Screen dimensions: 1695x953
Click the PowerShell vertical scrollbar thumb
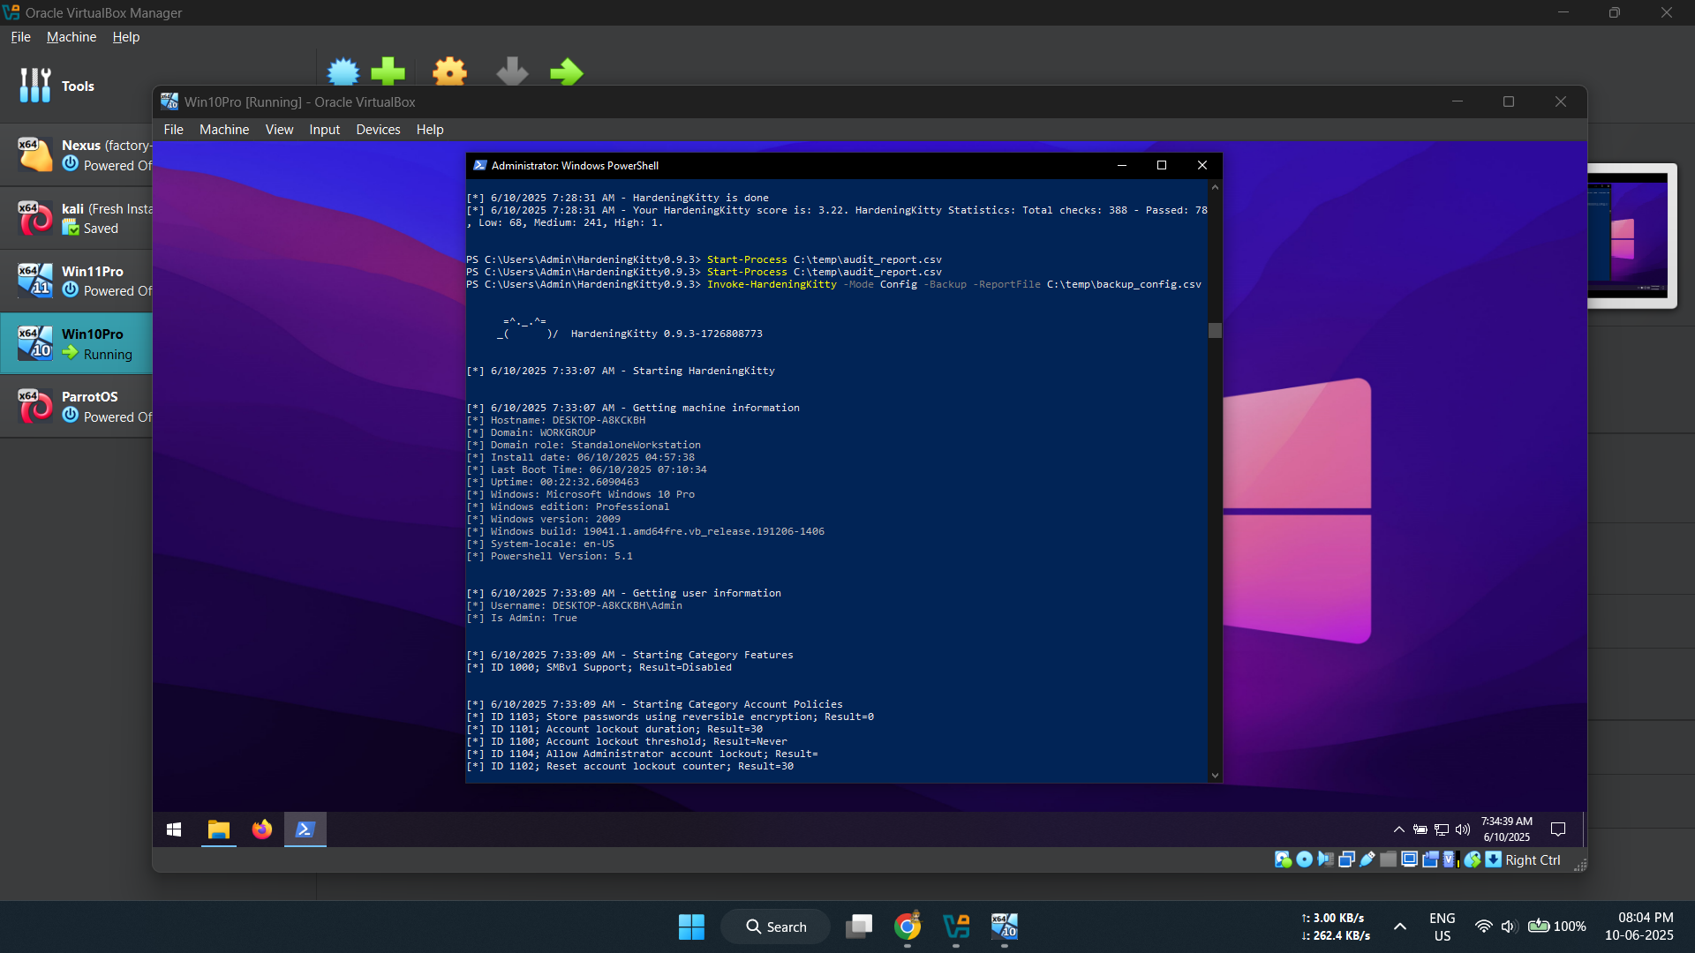[1215, 330]
